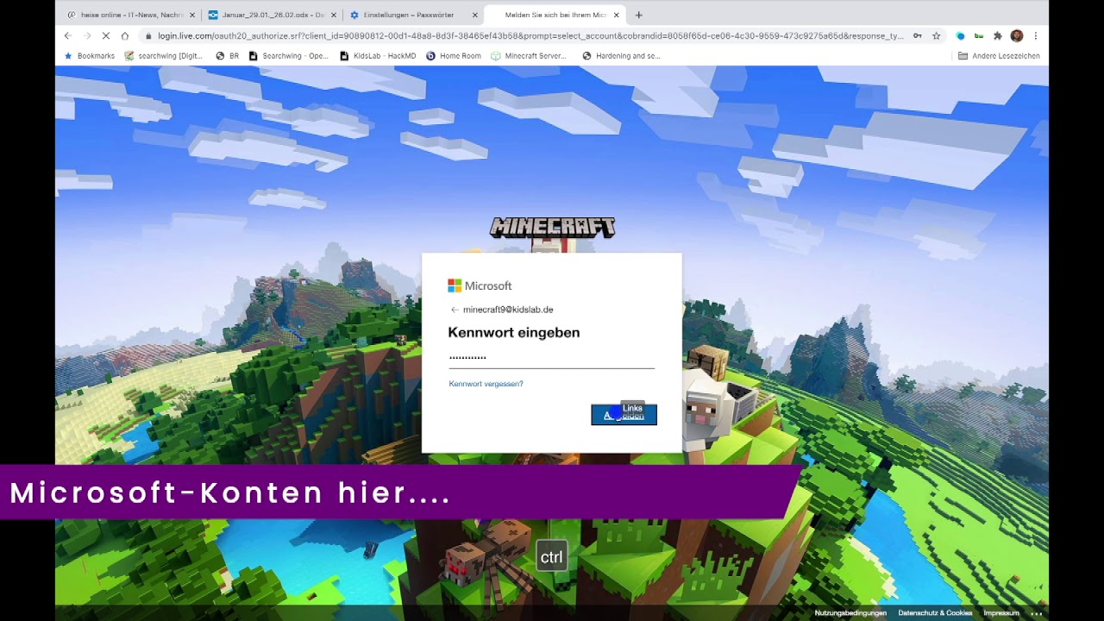Close the Microsoft sign-in tab

click(616, 15)
